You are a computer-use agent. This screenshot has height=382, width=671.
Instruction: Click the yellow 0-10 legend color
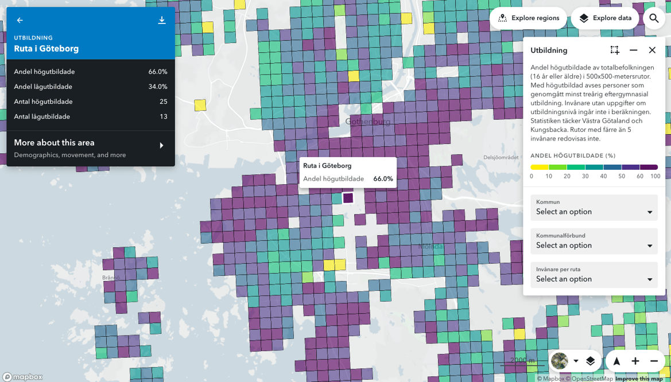(x=540, y=167)
